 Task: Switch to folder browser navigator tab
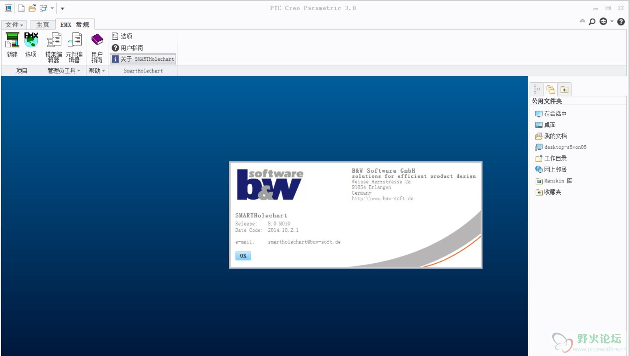pos(551,89)
